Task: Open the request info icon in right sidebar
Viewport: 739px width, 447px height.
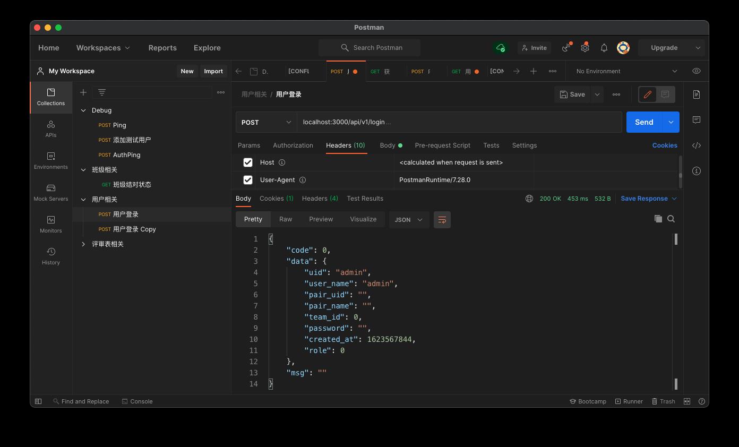Action: [697, 171]
